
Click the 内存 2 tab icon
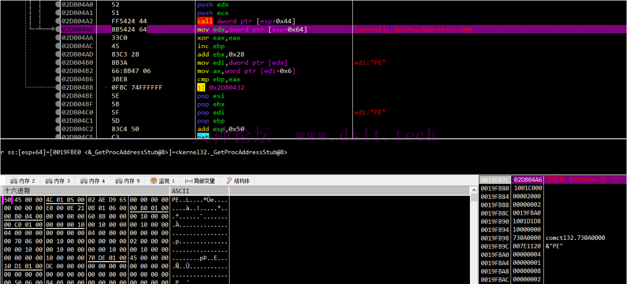tap(13, 181)
